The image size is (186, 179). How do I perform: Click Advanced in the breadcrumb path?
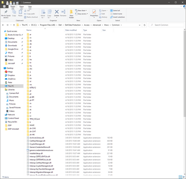tap(97, 25)
